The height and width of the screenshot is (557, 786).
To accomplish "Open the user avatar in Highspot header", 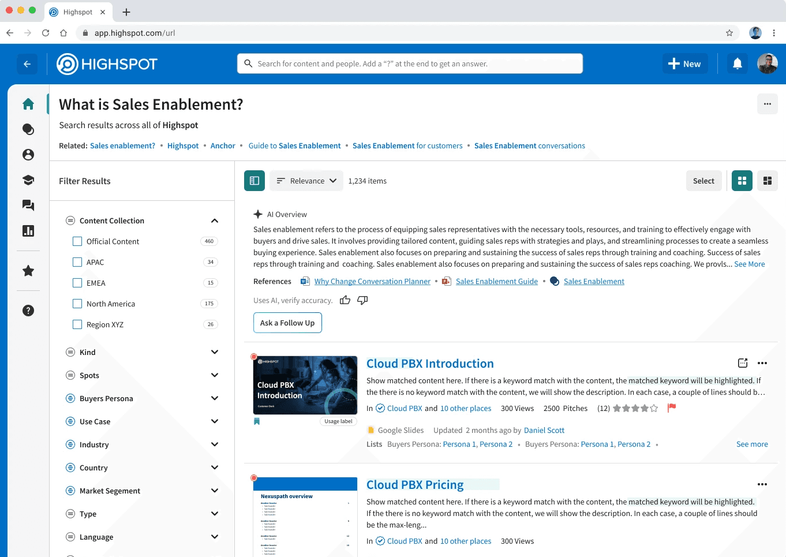I will click(768, 63).
